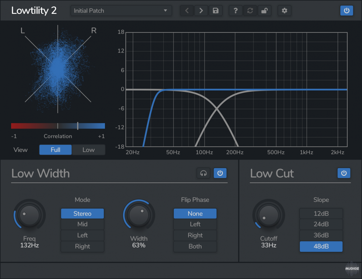The height and width of the screenshot is (279, 362).
Task: Flip phase of the Right channel
Action: coord(195,235)
